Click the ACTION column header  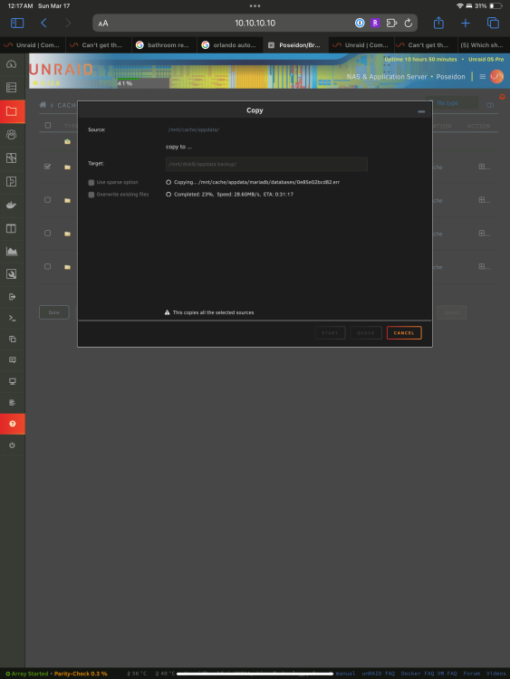click(478, 126)
